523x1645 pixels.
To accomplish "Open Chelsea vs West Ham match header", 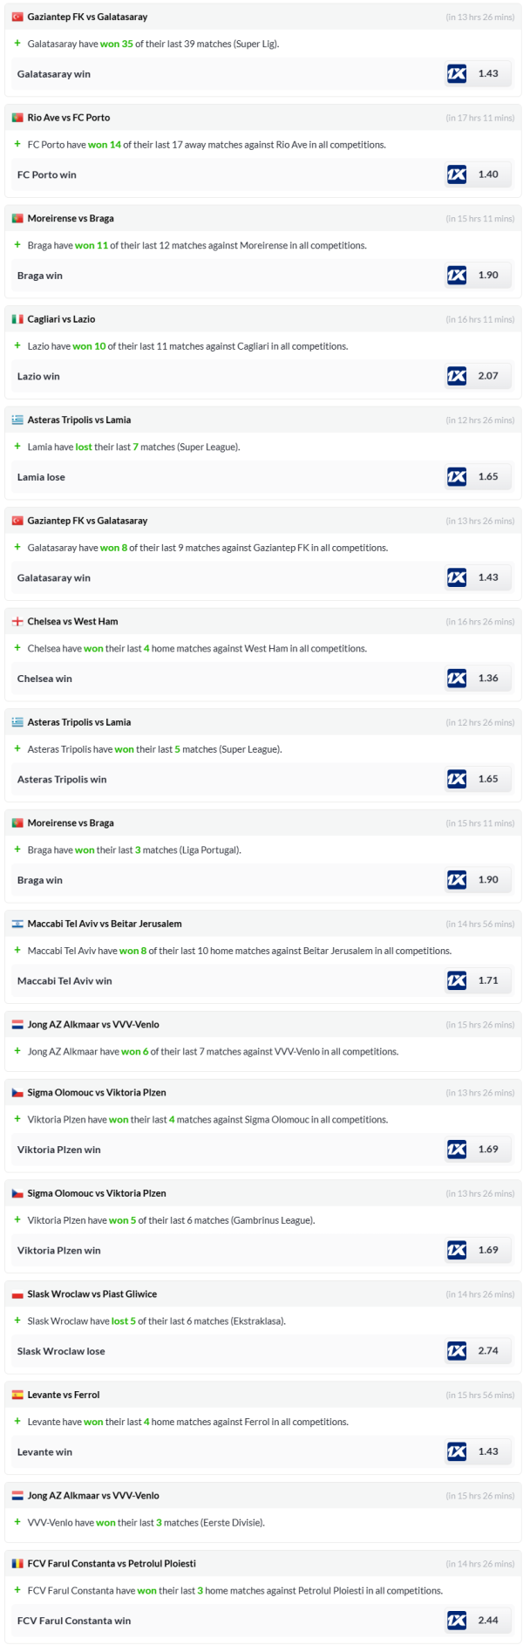I will pos(72,622).
